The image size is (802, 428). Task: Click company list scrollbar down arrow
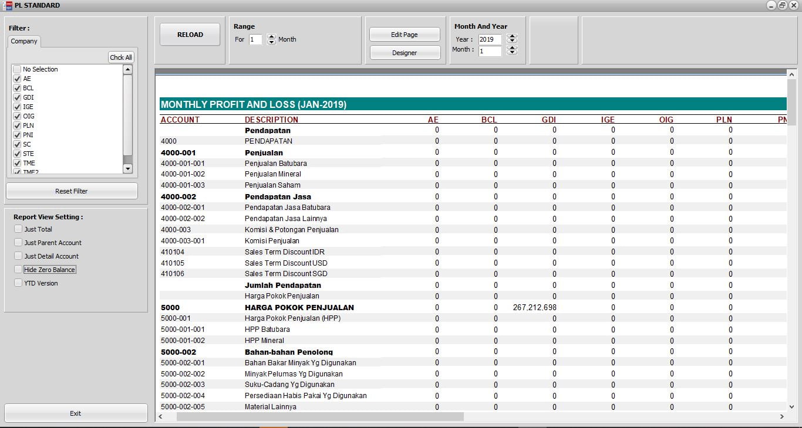click(127, 169)
